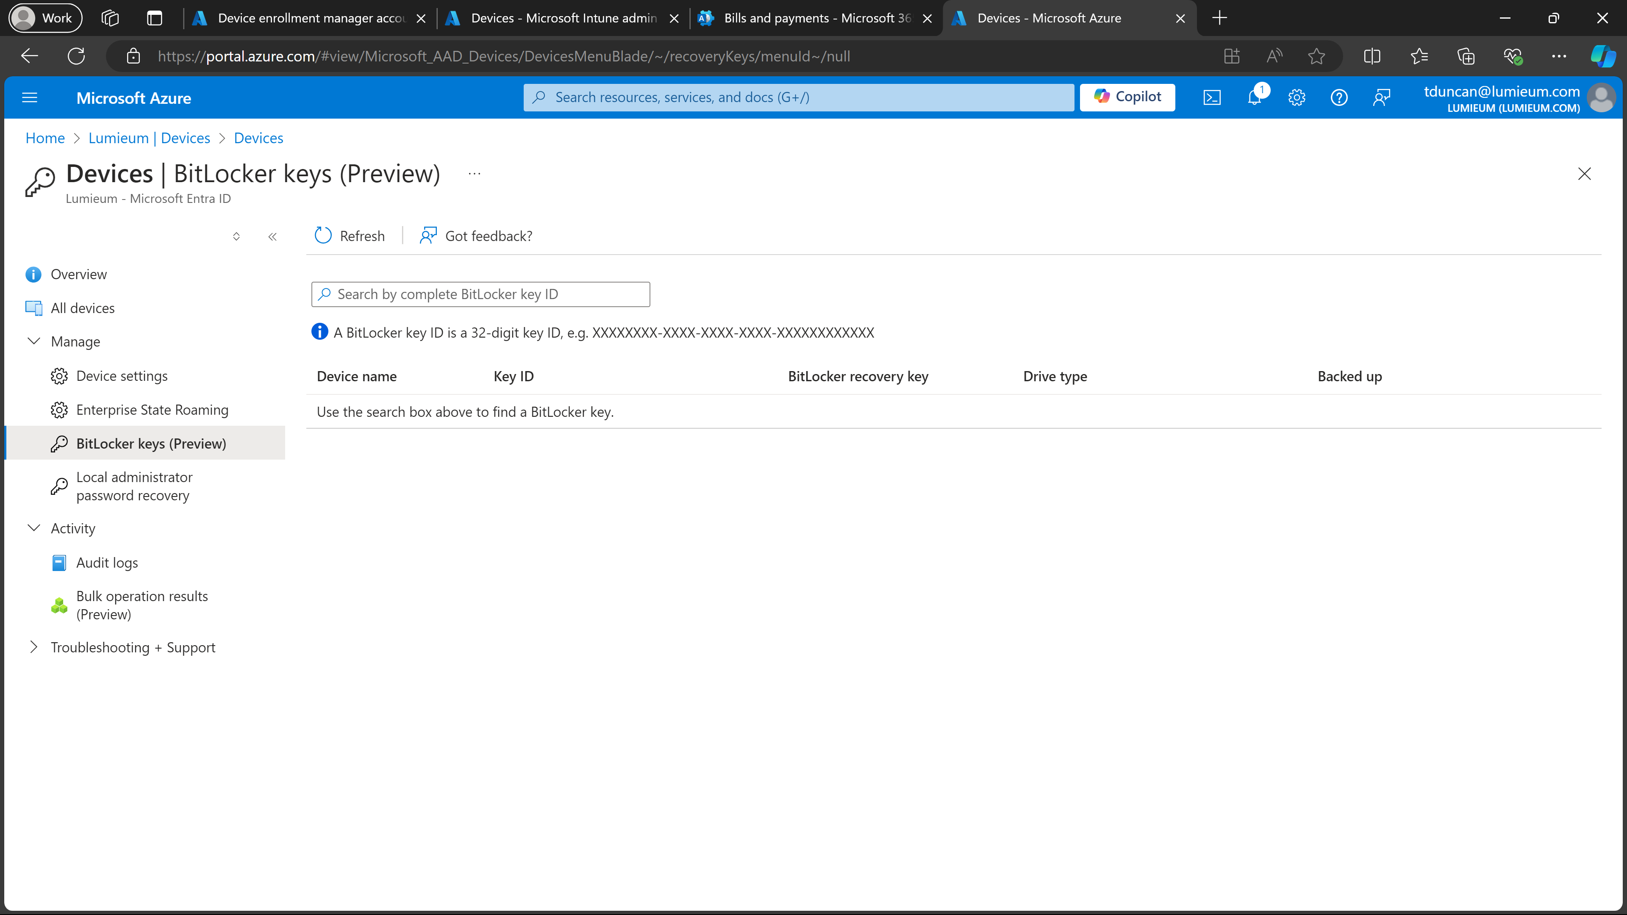This screenshot has width=1627, height=915.
Task: Open browser workspaces icon
Action: click(x=110, y=18)
